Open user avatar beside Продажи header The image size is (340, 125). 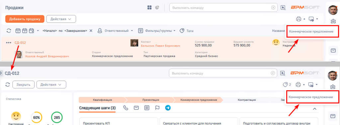pos(333,10)
